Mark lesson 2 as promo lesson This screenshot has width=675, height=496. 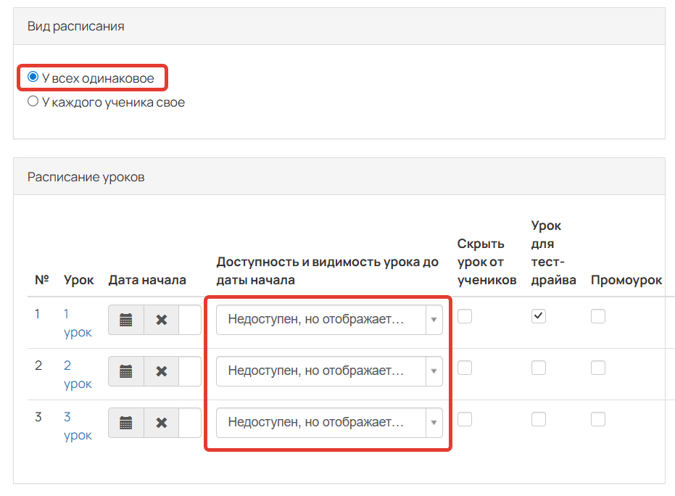597,368
